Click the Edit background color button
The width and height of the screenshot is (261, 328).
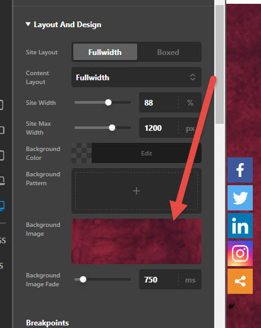point(147,153)
